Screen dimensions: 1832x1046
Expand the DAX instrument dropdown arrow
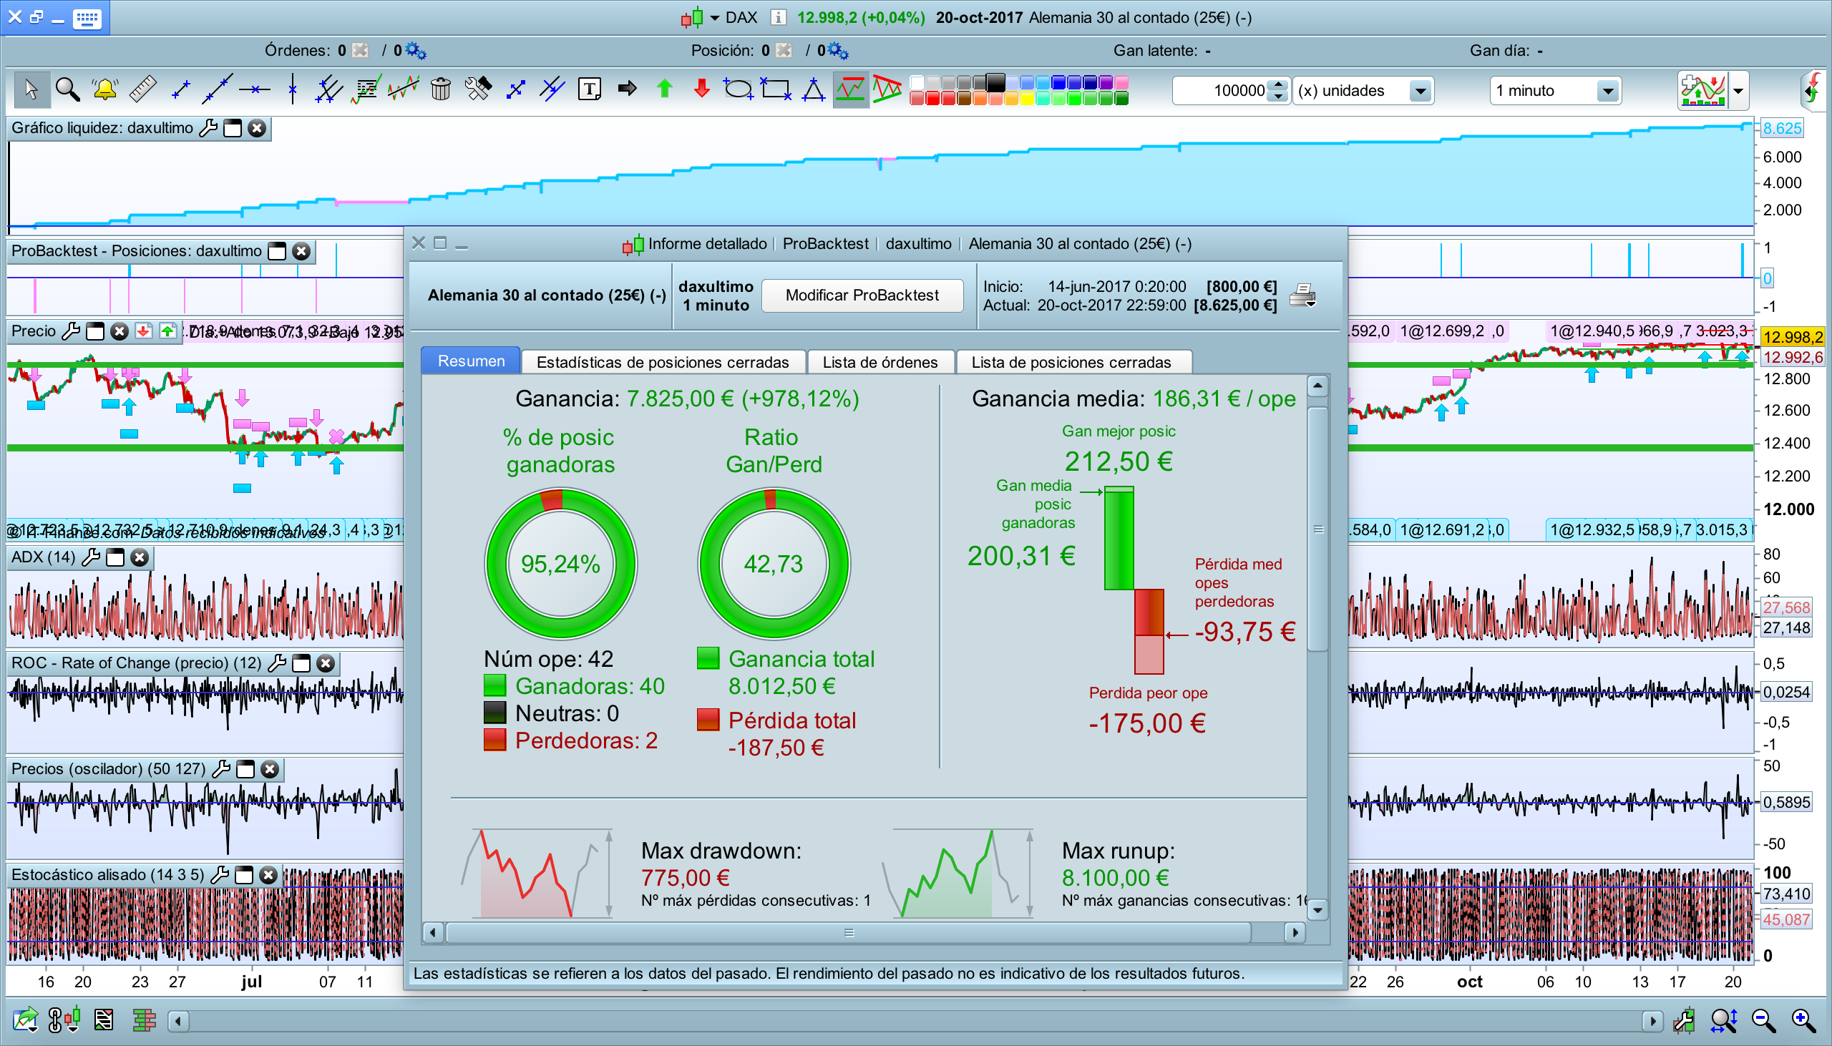714,18
